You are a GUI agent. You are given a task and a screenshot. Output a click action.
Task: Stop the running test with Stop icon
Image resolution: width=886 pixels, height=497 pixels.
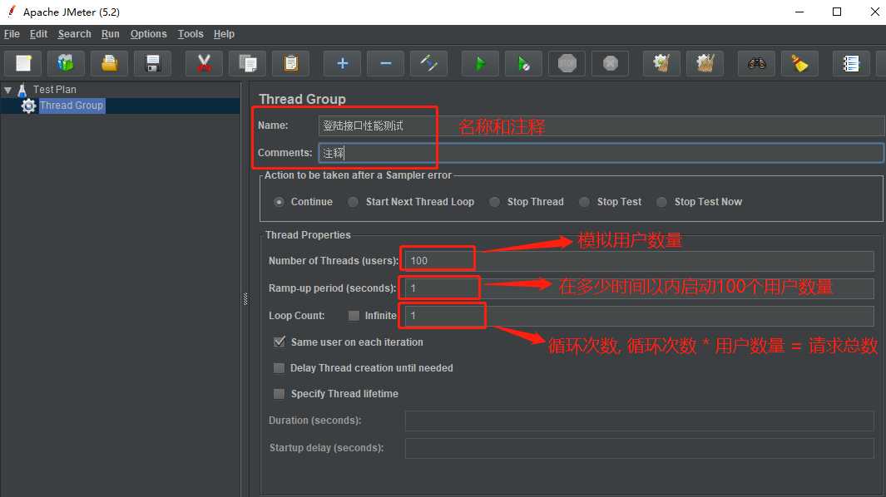567,63
